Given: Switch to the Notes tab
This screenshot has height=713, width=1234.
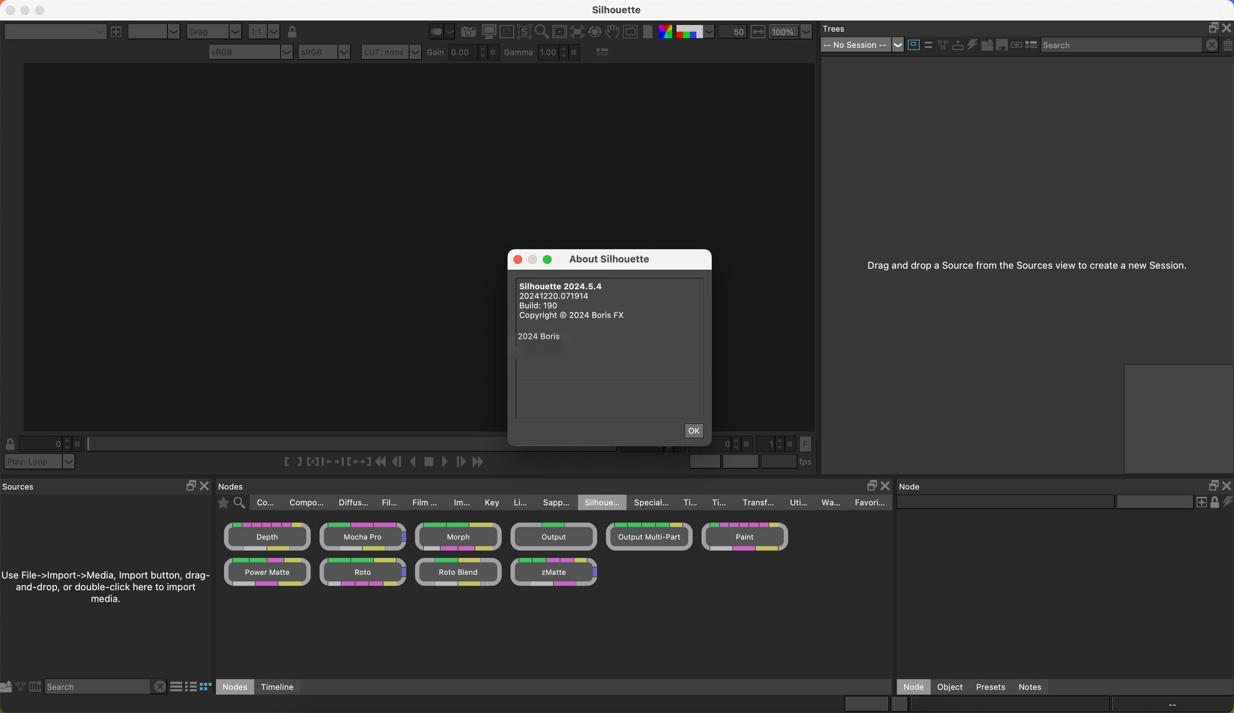Looking at the screenshot, I should (x=1030, y=687).
